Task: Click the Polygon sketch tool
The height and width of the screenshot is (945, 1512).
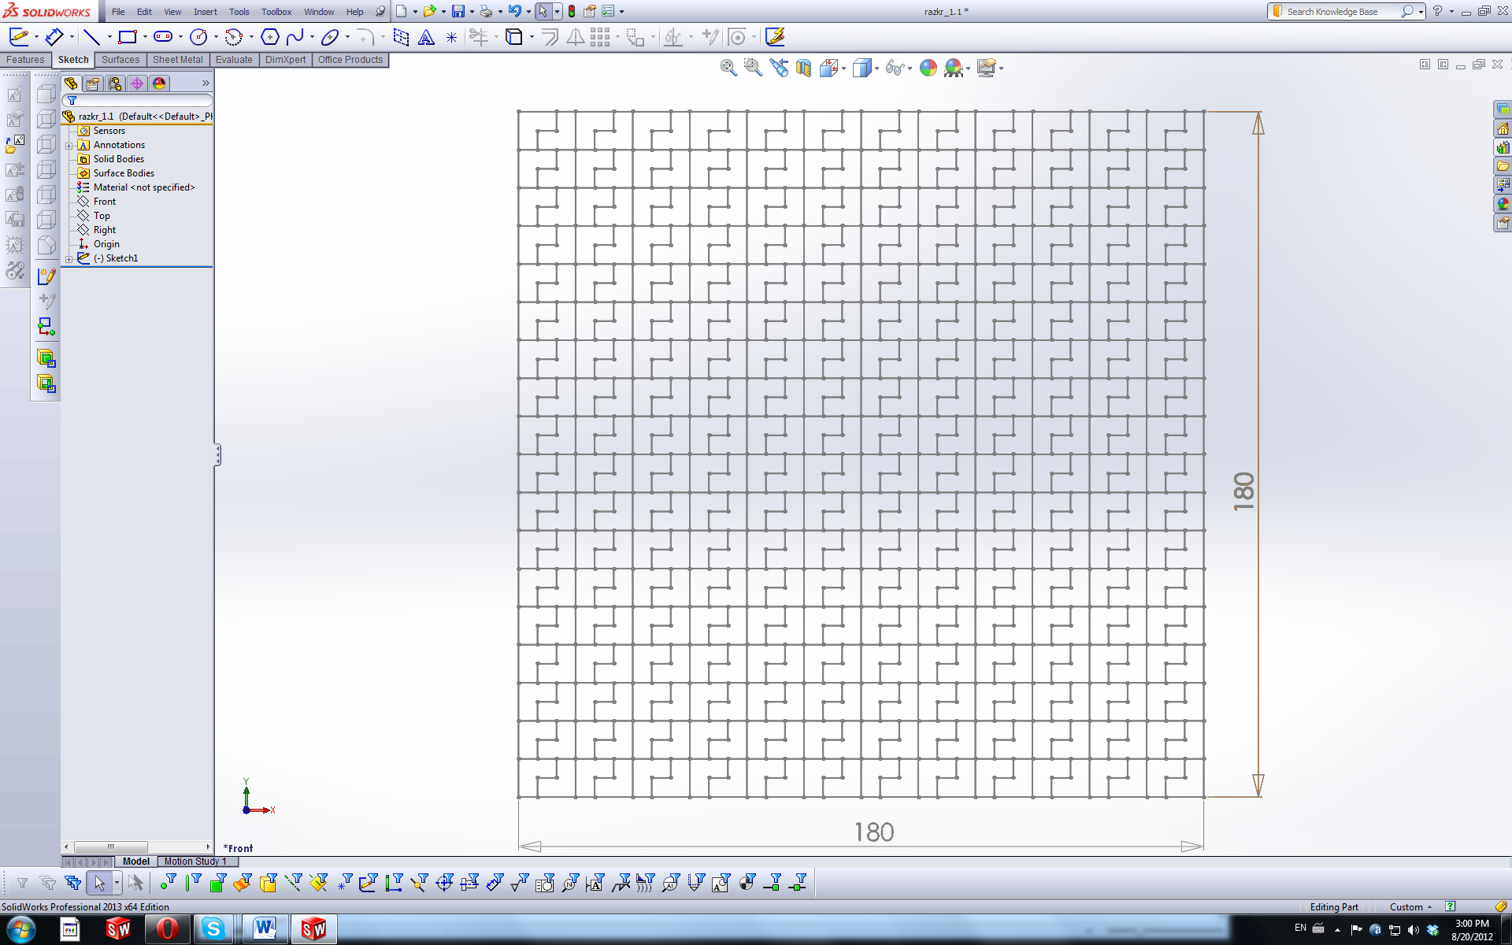Action: (269, 37)
